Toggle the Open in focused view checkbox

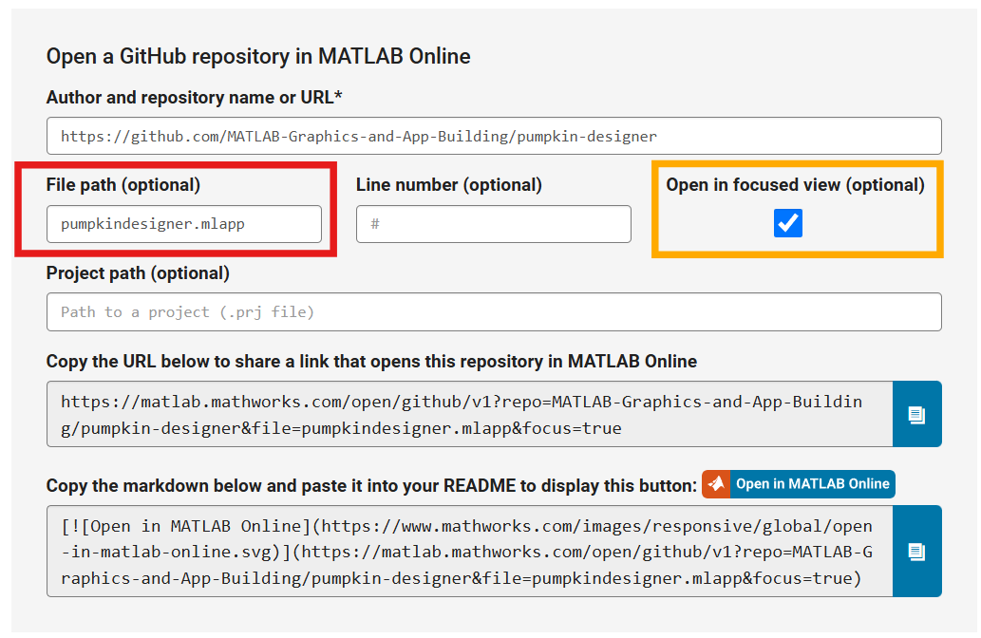[x=787, y=223]
